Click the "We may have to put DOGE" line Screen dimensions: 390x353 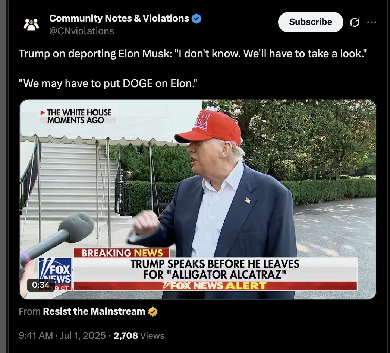pos(108,83)
